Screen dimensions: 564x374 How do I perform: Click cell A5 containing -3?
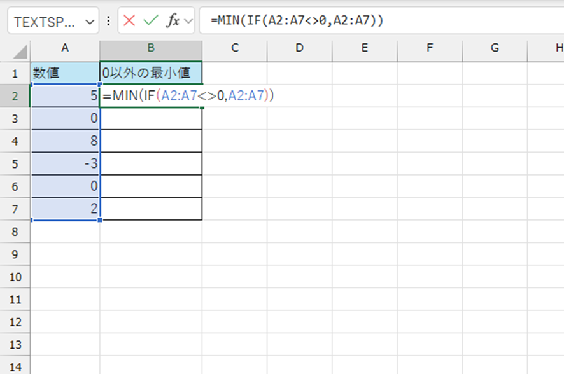tap(65, 163)
